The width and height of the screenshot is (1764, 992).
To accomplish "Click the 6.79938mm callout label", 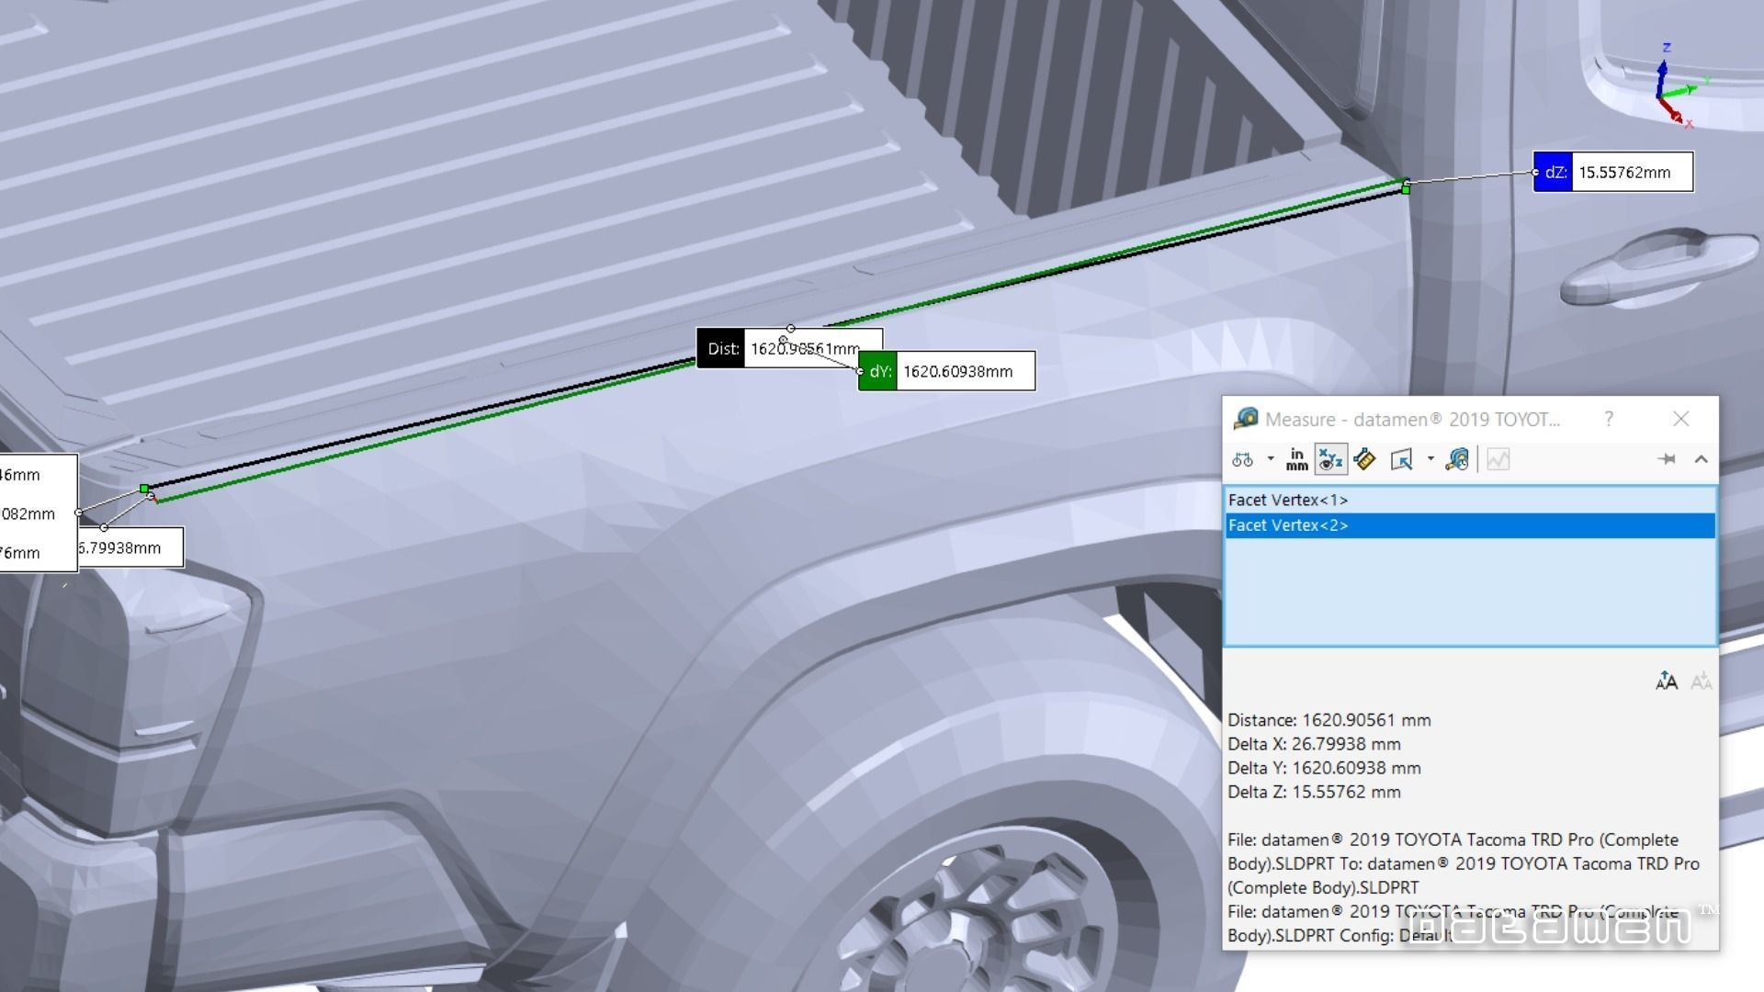I will (130, 547).
